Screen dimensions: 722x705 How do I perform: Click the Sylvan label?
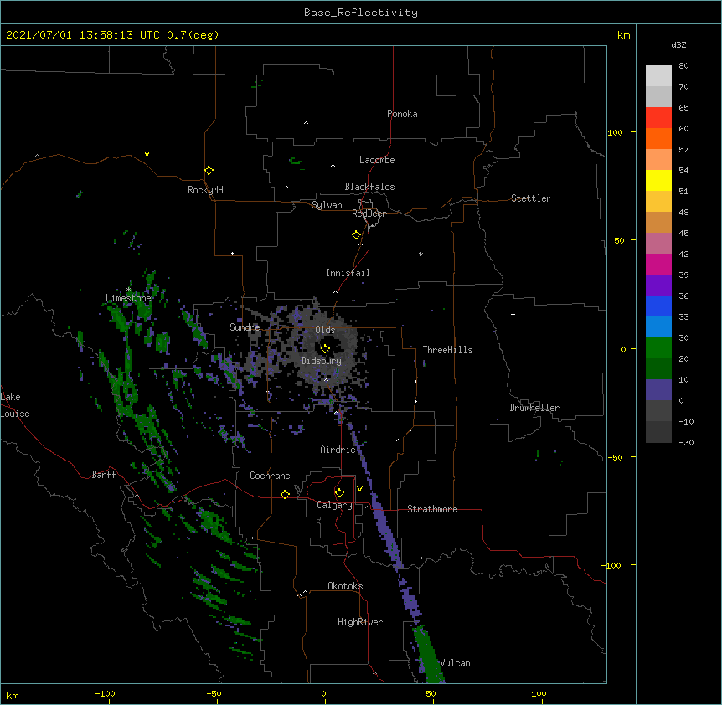pyautogui.click(x=327, y=205)
